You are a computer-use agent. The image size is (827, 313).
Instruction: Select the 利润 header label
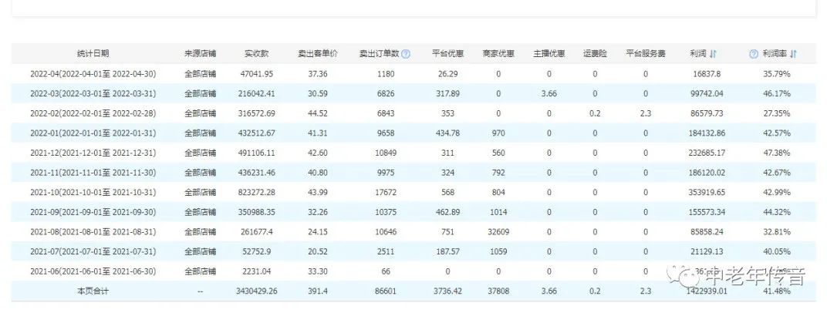pyautogui.click(x=697, y=54)
